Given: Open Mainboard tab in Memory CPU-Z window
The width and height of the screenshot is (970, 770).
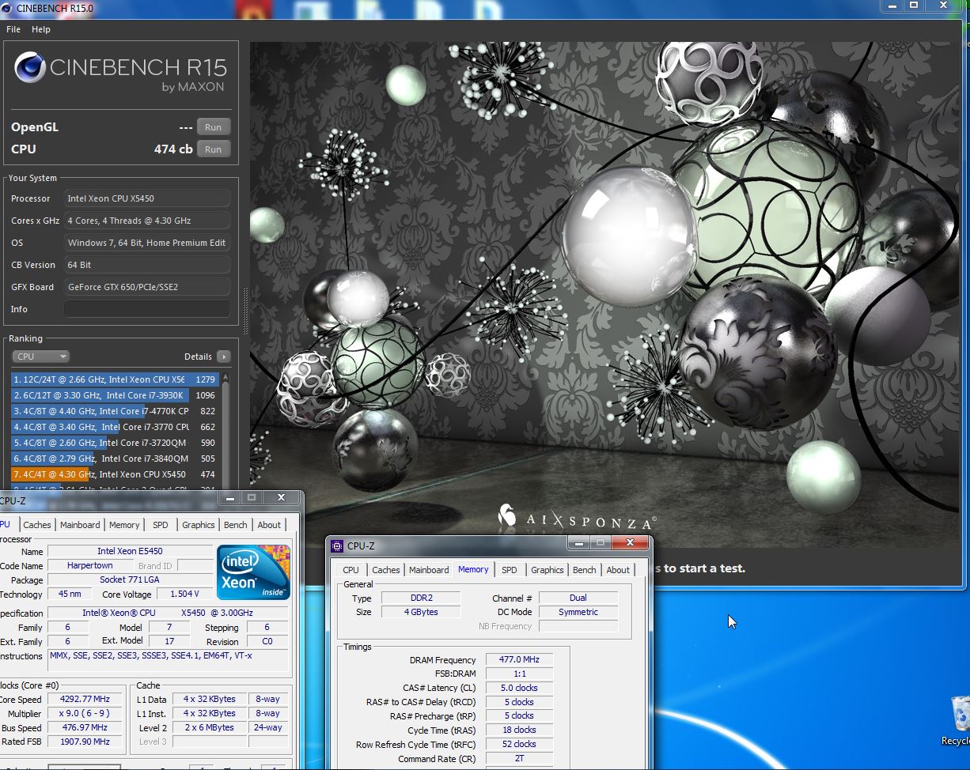Looking at the screenshot, I should [429, 570].
